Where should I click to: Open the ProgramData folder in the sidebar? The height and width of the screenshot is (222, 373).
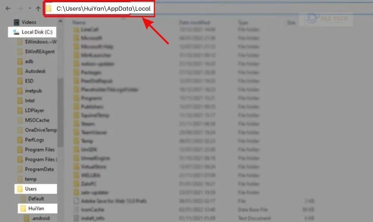39,169
